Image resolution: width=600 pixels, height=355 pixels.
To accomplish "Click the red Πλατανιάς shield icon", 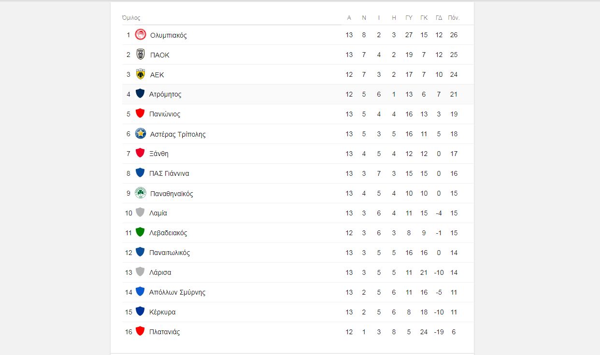I will [140, 331].
